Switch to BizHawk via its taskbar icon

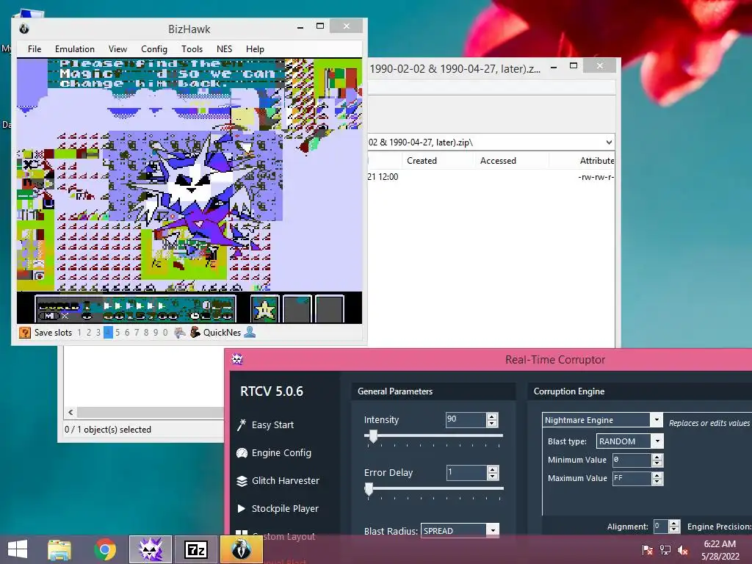point(242,549)
